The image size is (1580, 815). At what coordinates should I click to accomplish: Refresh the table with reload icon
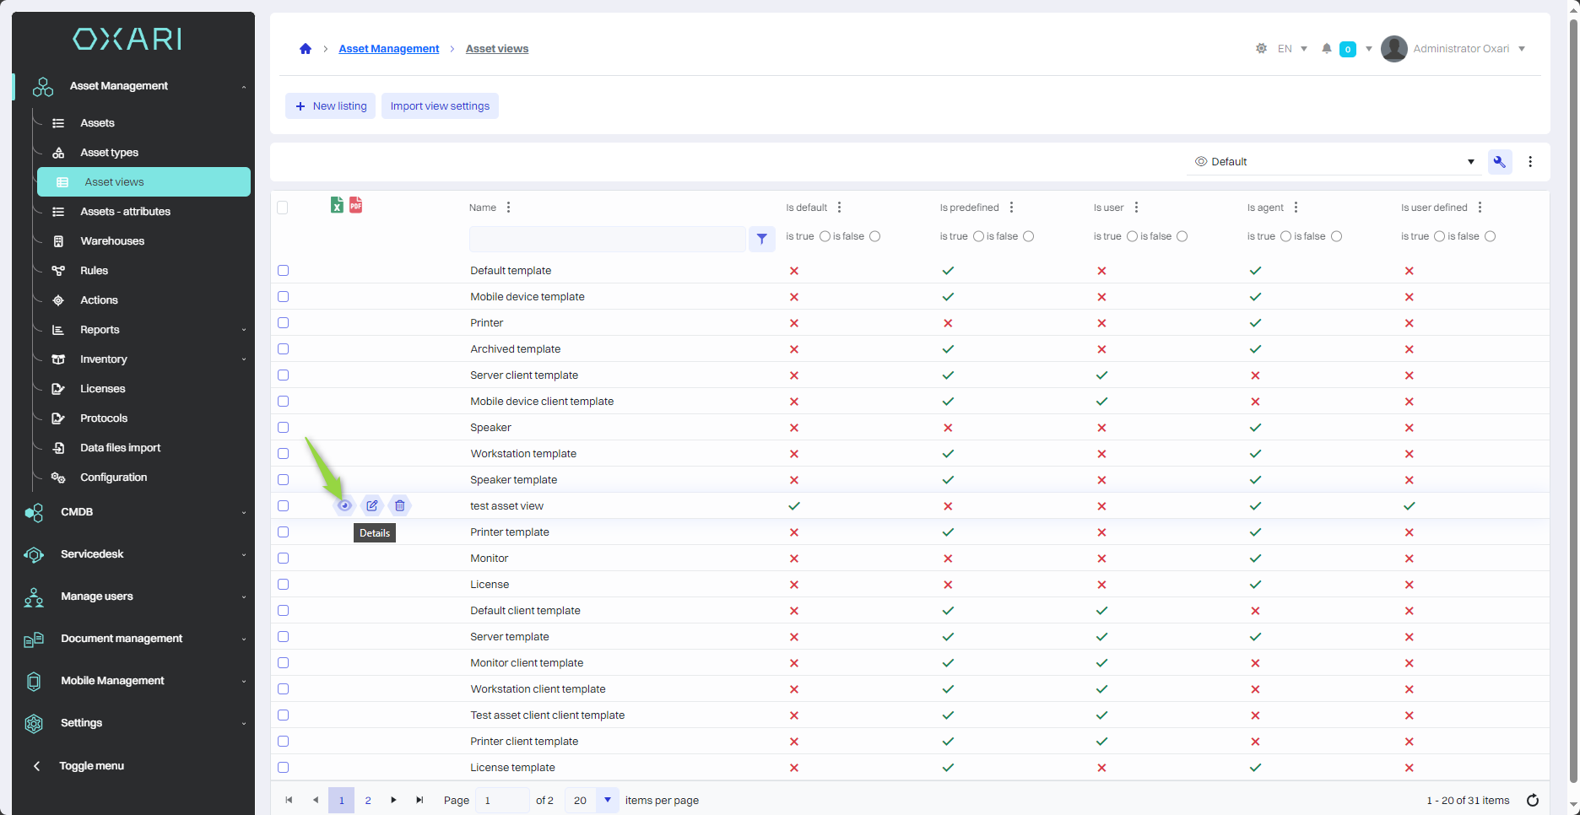pyautogui.click(x=1533, y=801)
